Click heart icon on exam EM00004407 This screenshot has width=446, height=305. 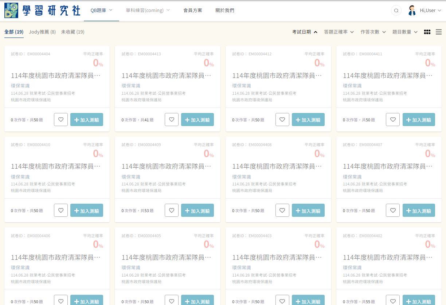(x=393, y=210)
